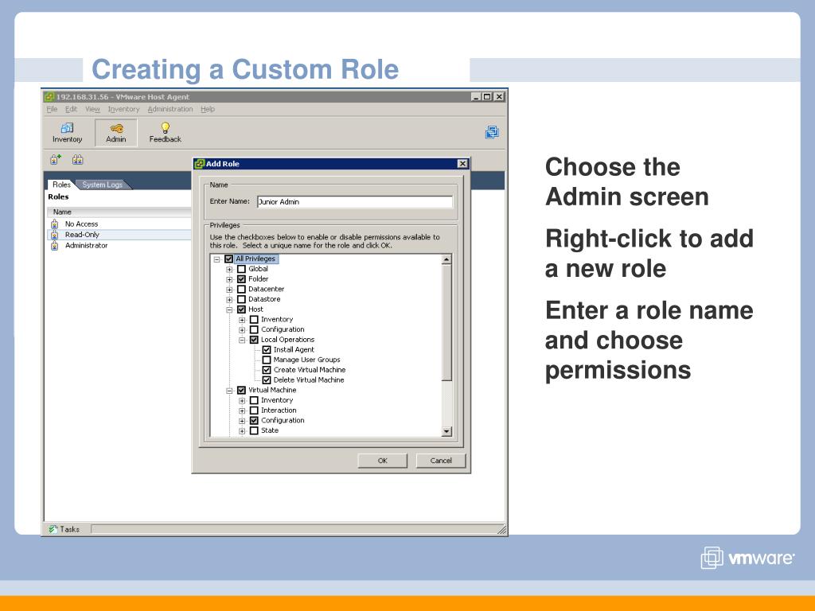Select the Virtual Machine Inventory label
This screenshot has width=815, height=611.
[277, 400]
